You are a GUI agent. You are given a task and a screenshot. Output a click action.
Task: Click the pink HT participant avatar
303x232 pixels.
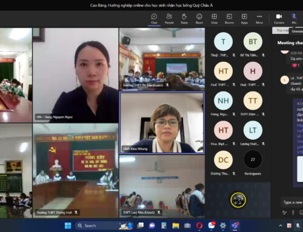223,130
